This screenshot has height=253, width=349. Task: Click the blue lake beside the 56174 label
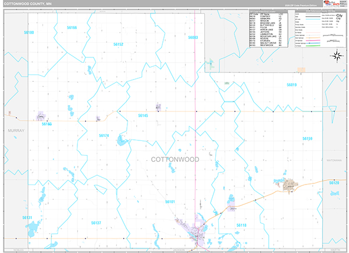click(x=119, y=140)
